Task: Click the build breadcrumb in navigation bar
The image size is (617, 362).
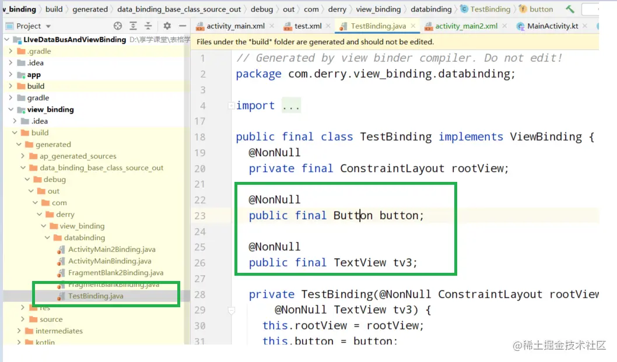Action: [54, 9]
